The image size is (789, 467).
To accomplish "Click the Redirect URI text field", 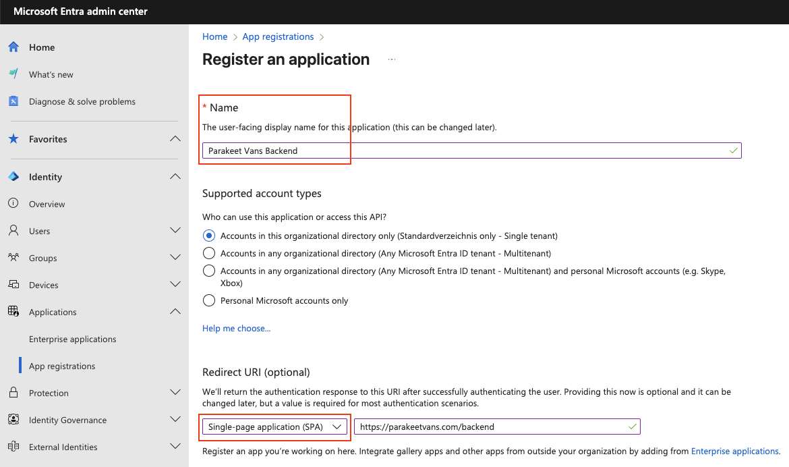I will point(497,427).
